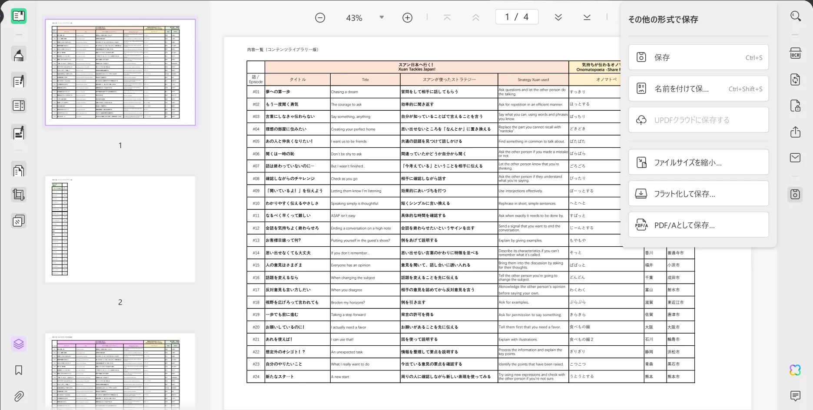
Task: Zoom out with the minus button
Action: coord(320,18)
